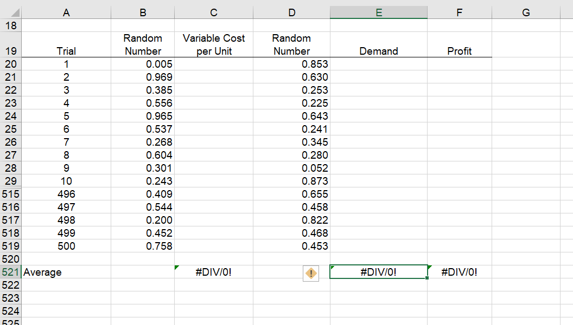This screenshot has height=325, width=573.
Task: Select column C header
Action: [214, 13]
